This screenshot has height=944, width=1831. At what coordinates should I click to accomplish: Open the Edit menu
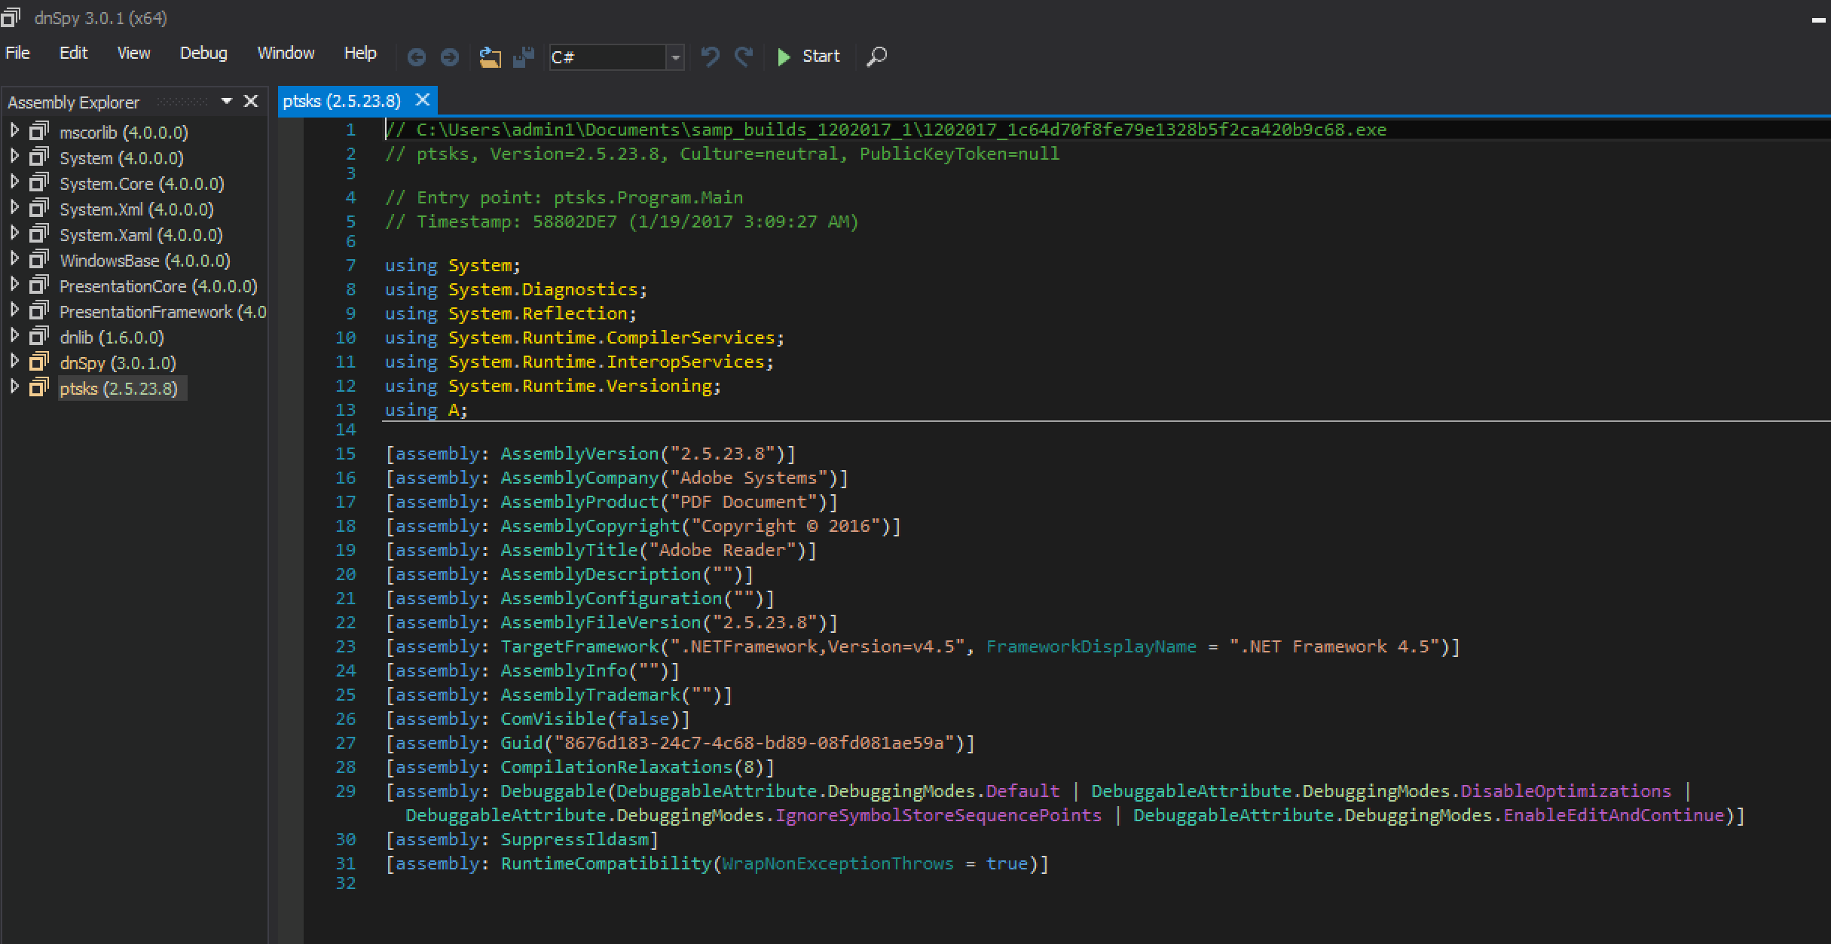pyautogui.click(x=73, y=53)
